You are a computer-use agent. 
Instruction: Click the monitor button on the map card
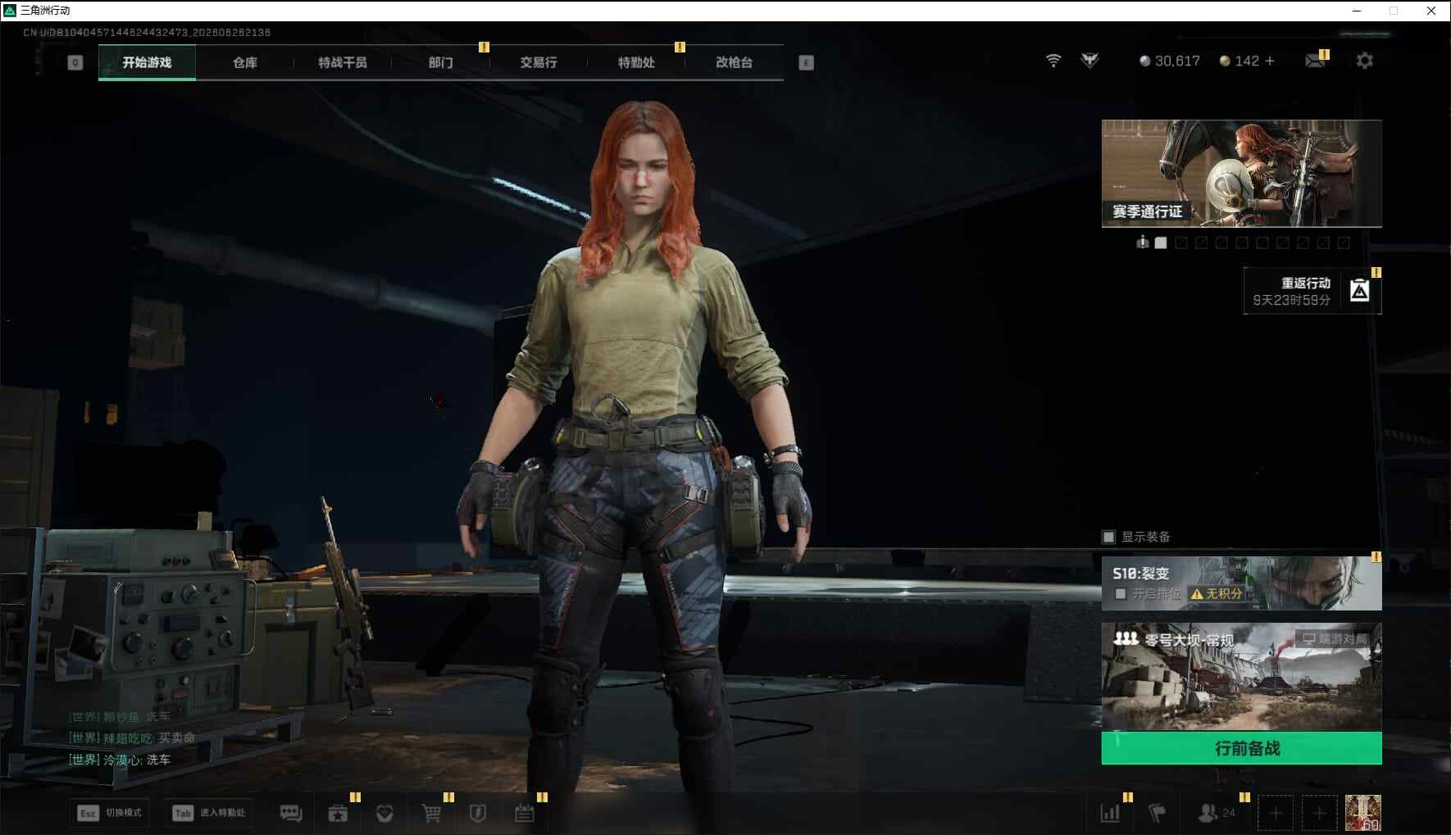click(x=1333, y=638)
